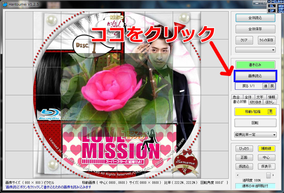Click the transparency slider right arrow
The height and width of the screenshot is (193, 284).
point(273,175)
